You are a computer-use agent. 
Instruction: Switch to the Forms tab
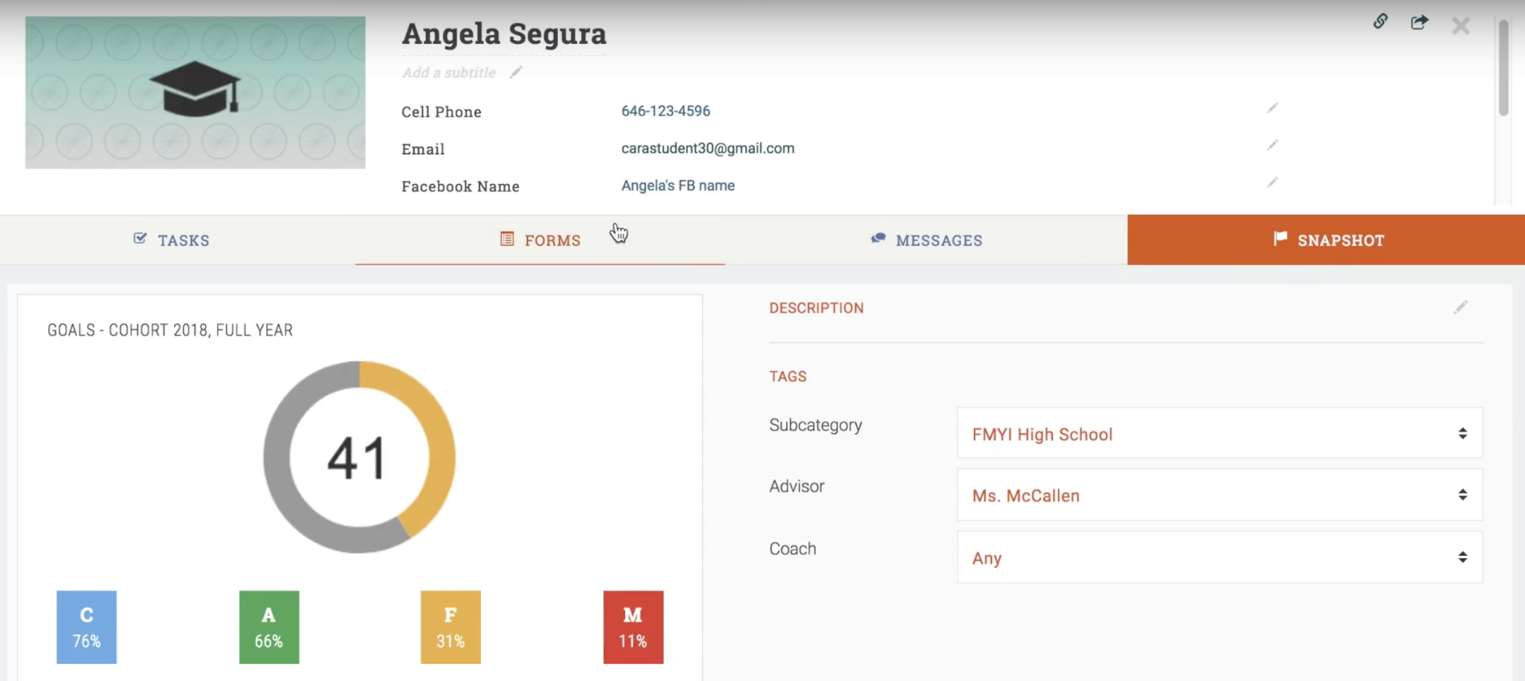[x=540, y=240]
